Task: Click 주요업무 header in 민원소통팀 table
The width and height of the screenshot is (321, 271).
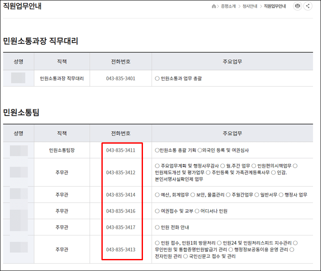Action: coord(232,133)
